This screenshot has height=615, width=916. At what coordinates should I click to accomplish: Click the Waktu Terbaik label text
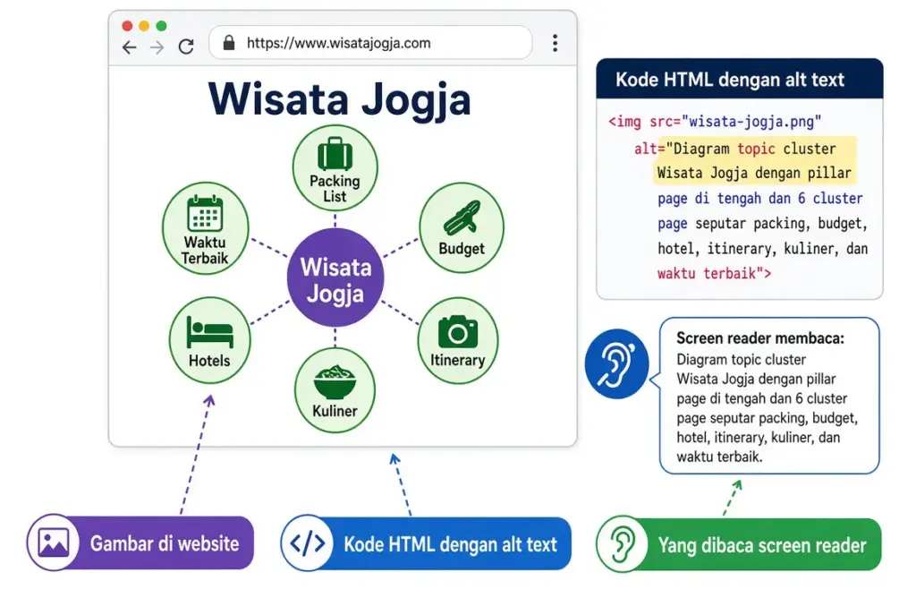205,250
